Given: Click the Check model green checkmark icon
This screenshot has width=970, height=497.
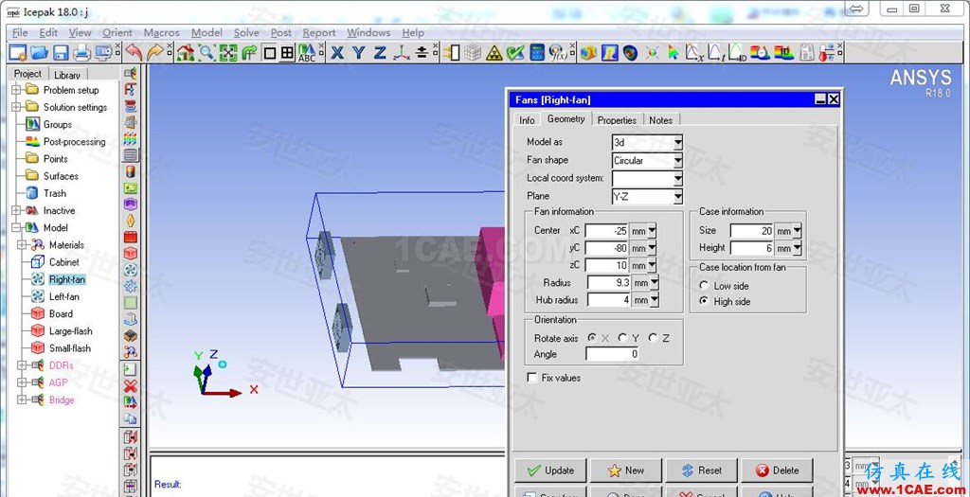Looking at the screenshot, I should (515, 53).
